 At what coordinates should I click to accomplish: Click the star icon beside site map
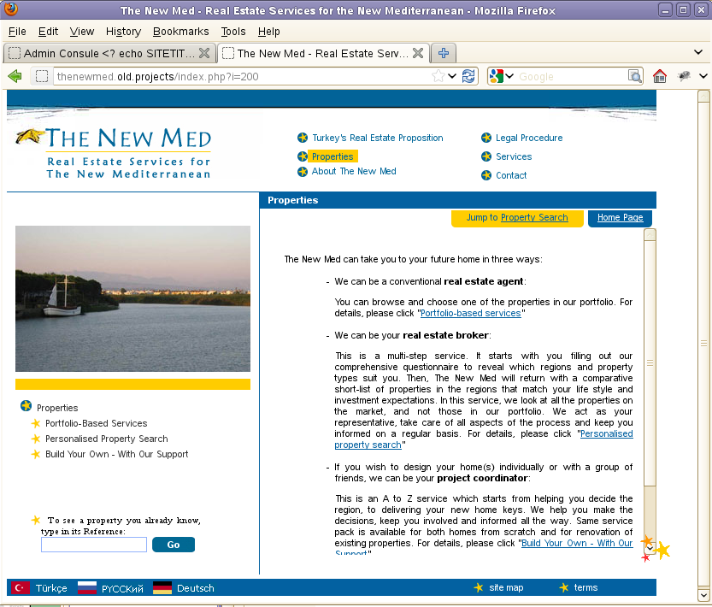click(479, 587)
